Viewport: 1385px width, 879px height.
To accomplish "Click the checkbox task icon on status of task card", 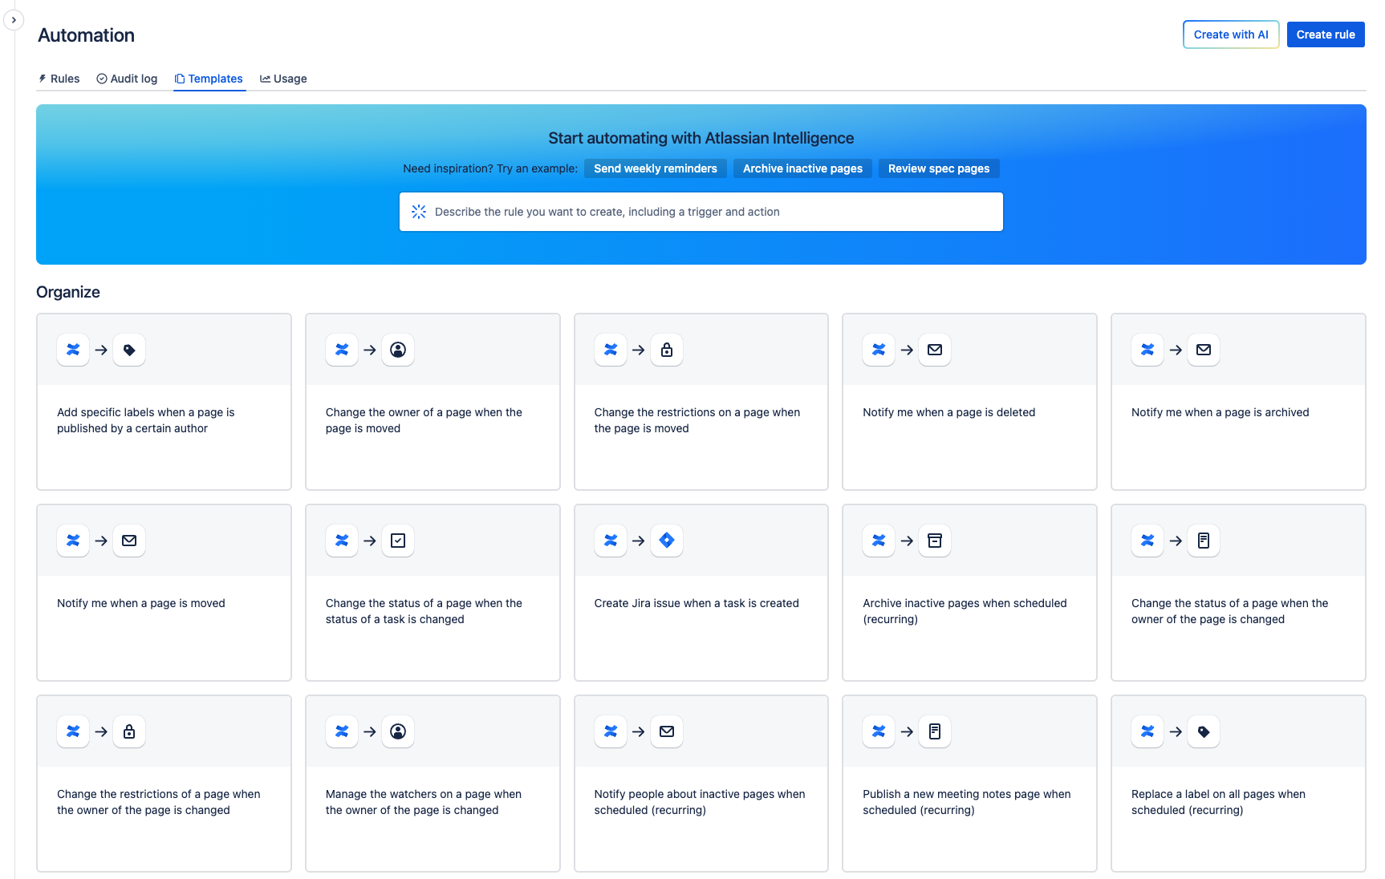I will tap(398, 541).
